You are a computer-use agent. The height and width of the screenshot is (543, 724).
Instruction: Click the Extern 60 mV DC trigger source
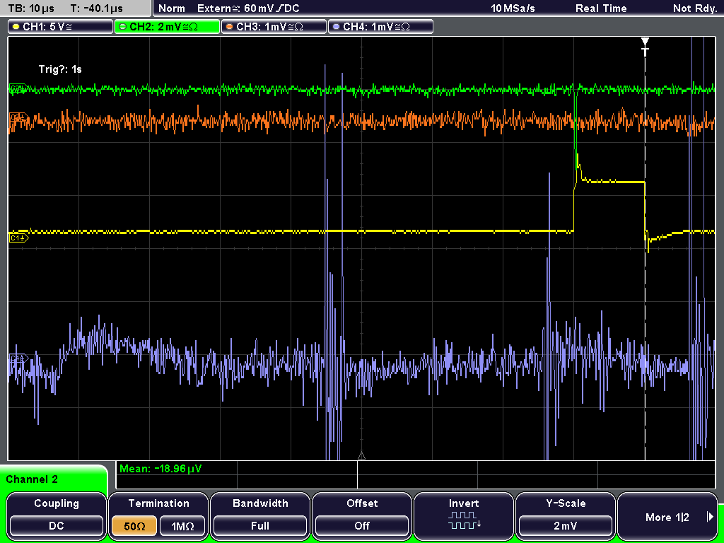point(248,8)
